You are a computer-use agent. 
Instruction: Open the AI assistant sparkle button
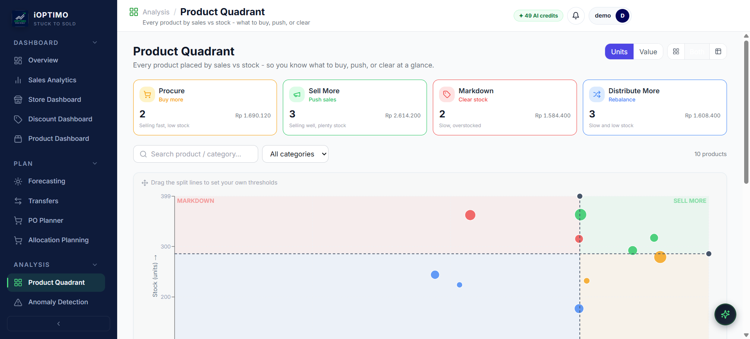pyautogui.click(x=725, y=314)
